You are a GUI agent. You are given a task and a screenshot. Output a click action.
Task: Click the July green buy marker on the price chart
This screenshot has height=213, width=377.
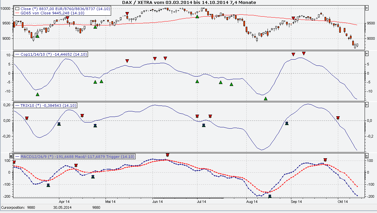click(x=197, y=16)
